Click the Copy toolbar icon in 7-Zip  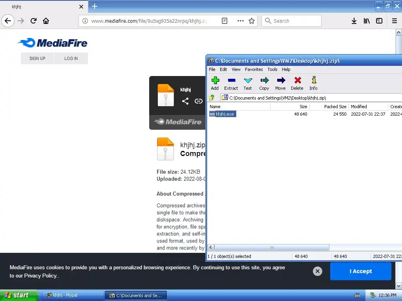[264, 83]
